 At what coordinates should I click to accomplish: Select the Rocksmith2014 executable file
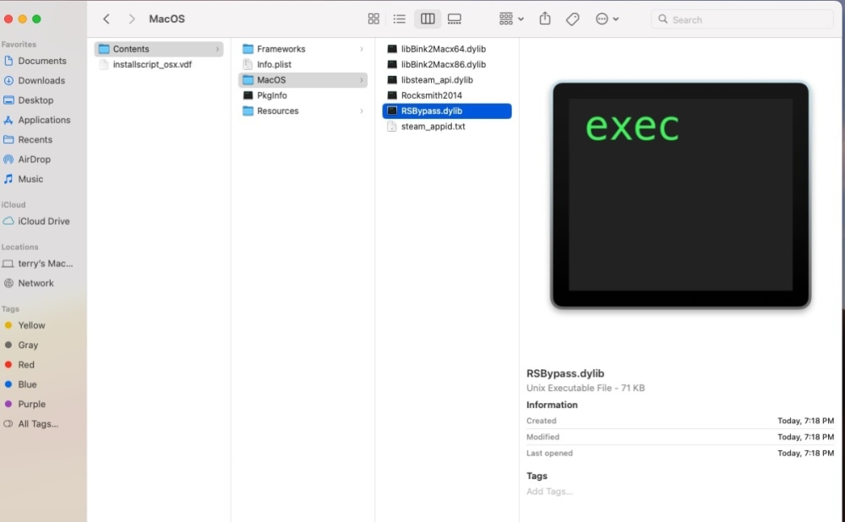pyautogui.click(x=431, y=95)
